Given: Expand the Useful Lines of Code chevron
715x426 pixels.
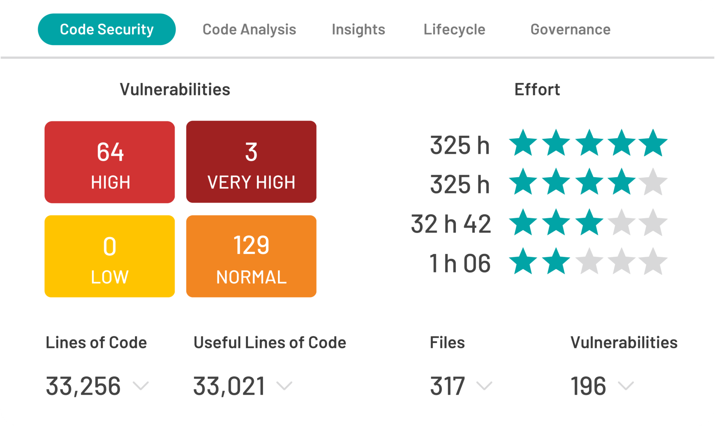Looking at the screenshot, I should 284,386.
